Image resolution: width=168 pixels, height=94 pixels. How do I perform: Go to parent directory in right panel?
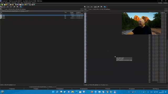[167, 9]
